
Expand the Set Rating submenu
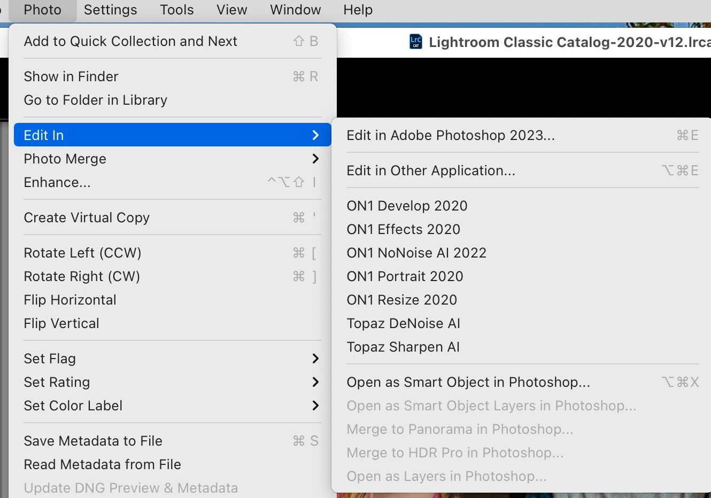tap(172, 382)
